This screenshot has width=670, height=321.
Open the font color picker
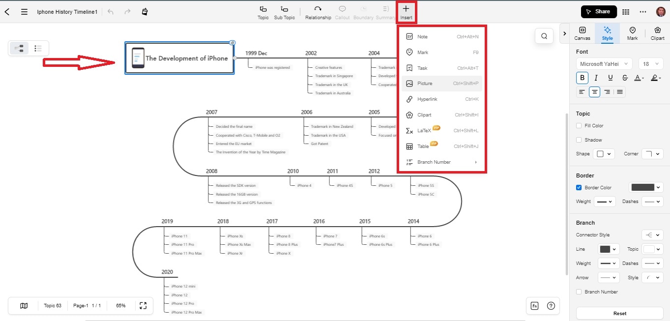639,78
